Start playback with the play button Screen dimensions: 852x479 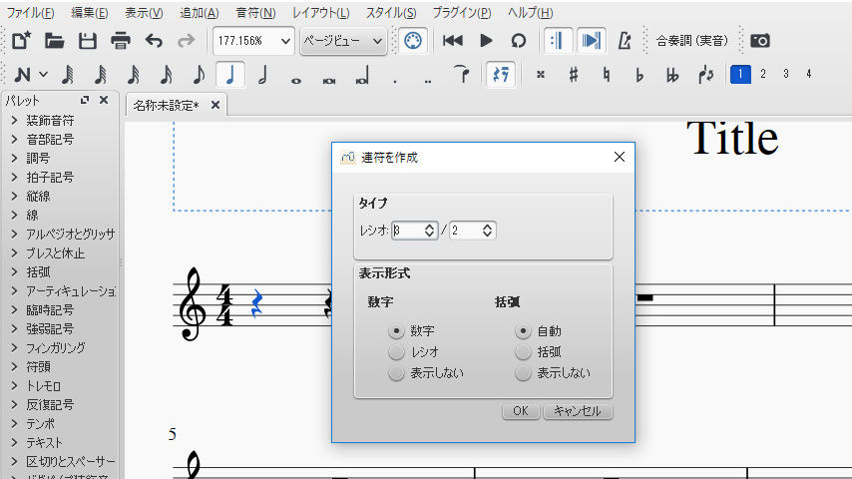point(486,41)
